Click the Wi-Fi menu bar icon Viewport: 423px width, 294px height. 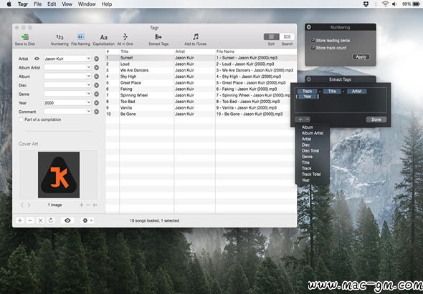point(385,4)
